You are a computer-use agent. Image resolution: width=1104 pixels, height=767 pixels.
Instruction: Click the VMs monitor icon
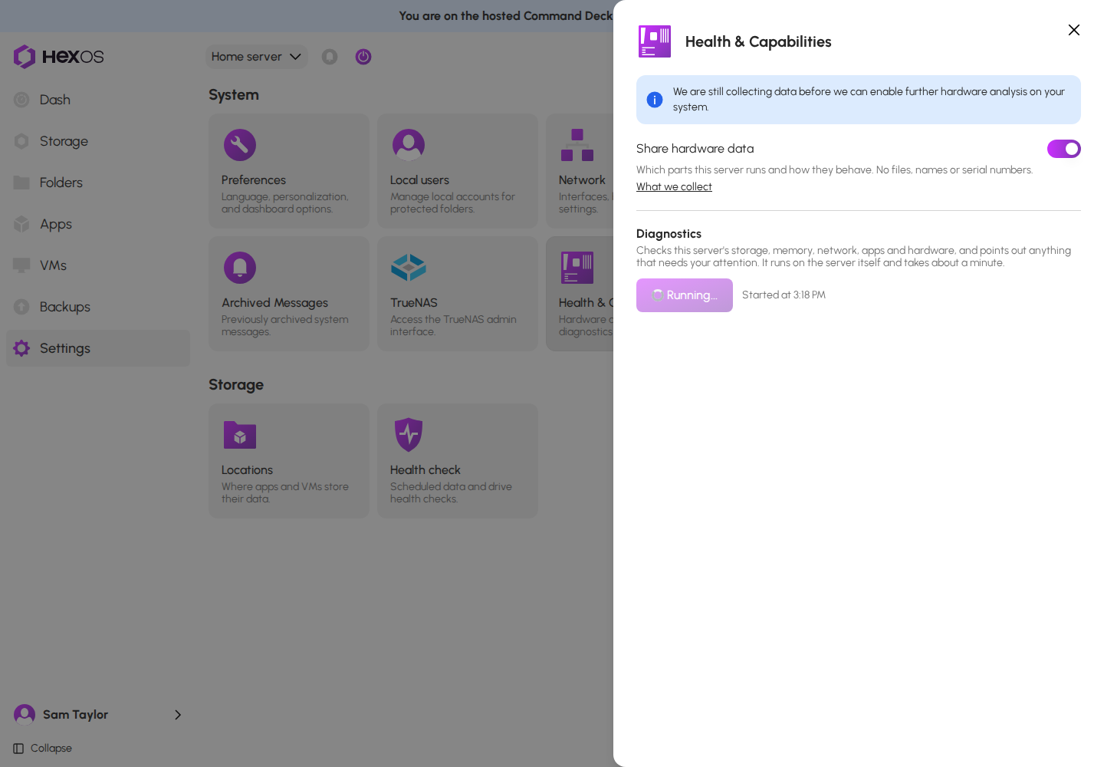[21, 265]
